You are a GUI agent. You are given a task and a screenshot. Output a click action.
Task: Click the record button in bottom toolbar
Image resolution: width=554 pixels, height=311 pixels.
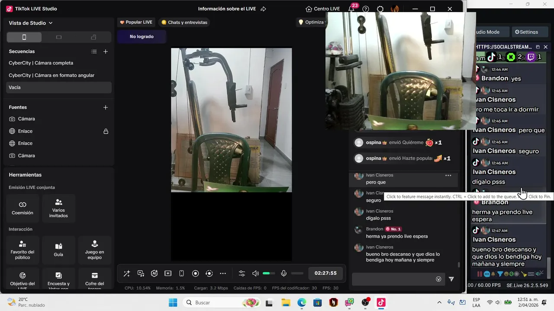click(x=195, y=273)
